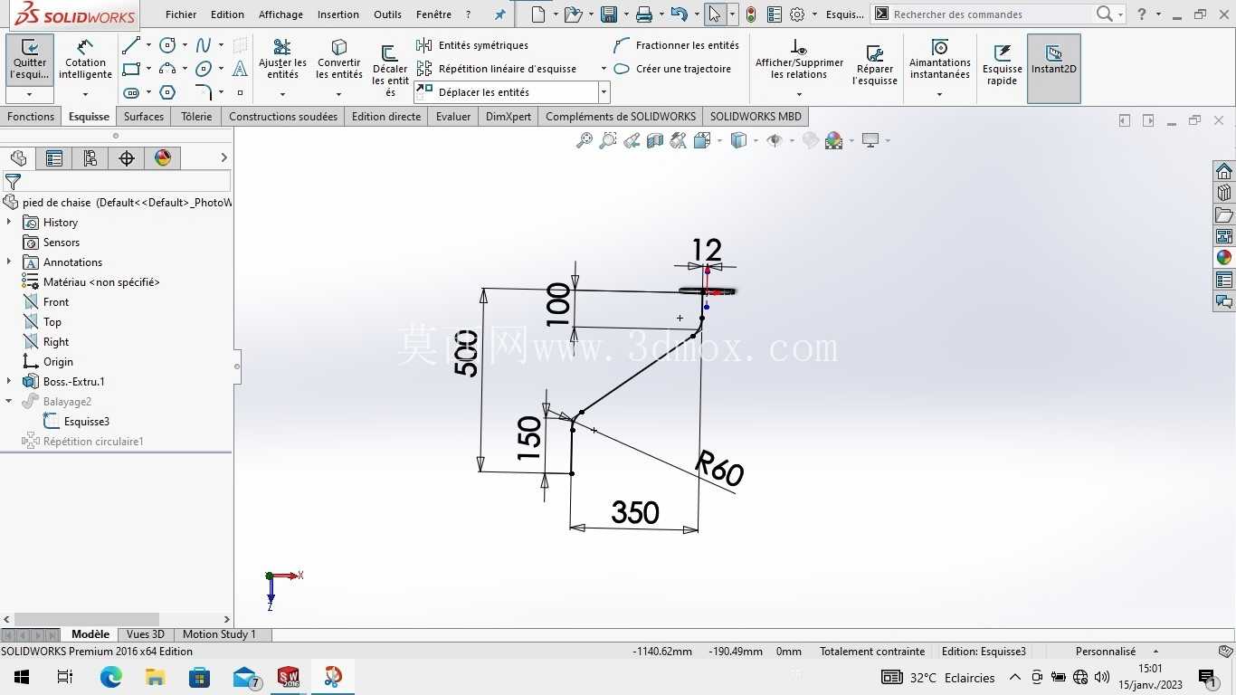Open Répétition linéaire d'esquisse dropdown arrow
The width and height of the screenshot is (1236, 695).
(604, 69)
